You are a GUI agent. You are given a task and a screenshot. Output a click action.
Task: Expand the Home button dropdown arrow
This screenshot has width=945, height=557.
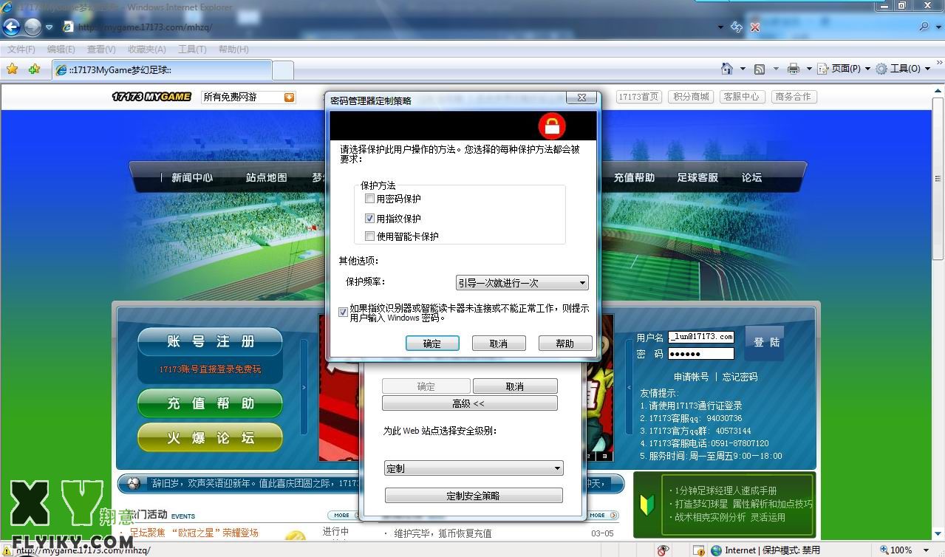[x=743, y=69]
